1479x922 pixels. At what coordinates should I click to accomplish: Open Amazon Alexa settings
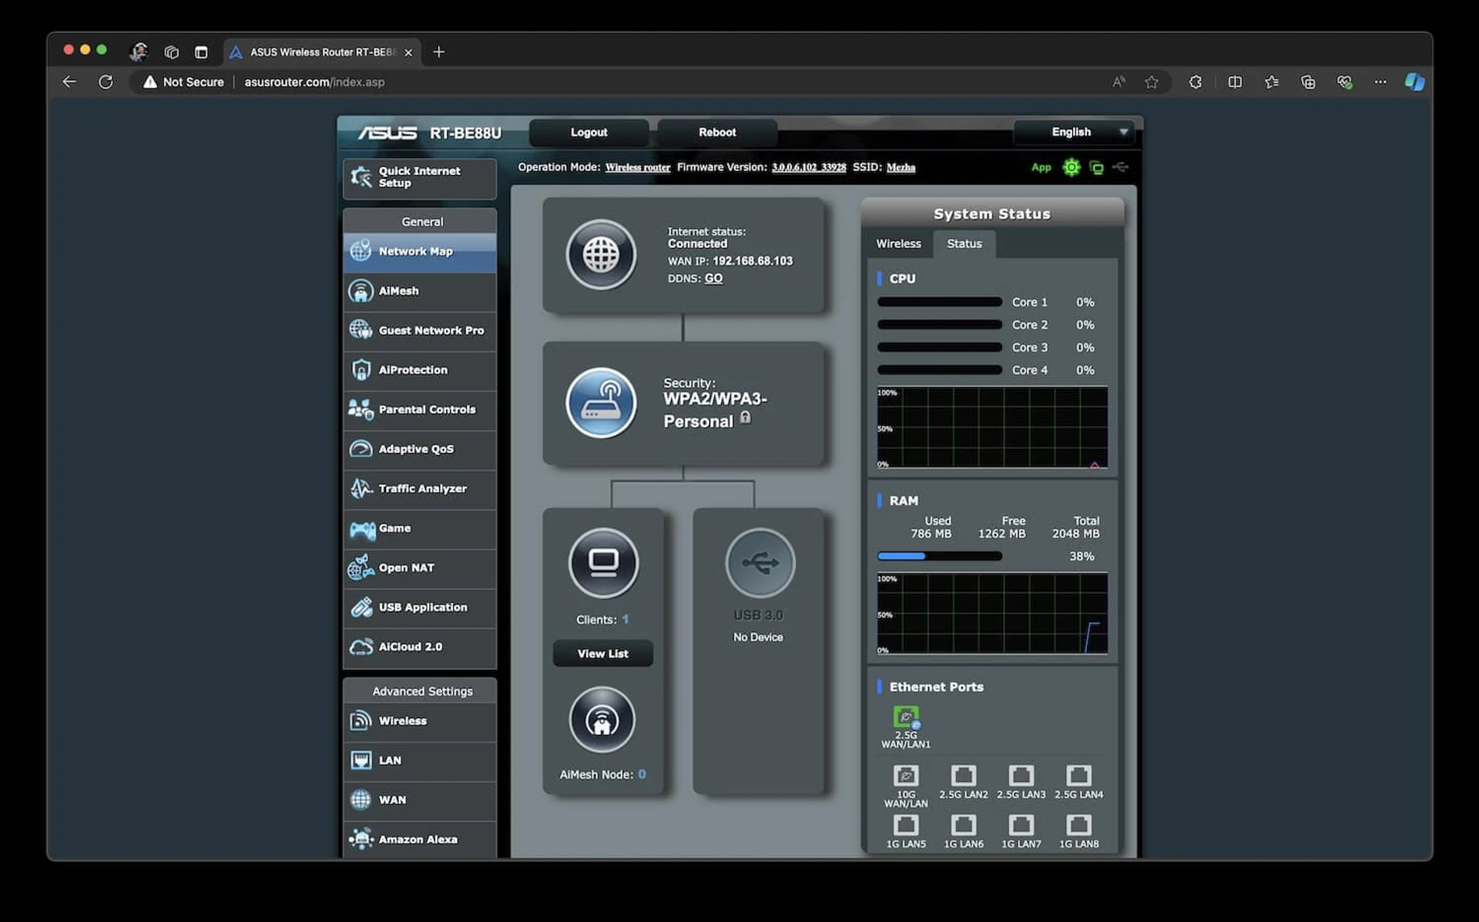click(420, 840)
